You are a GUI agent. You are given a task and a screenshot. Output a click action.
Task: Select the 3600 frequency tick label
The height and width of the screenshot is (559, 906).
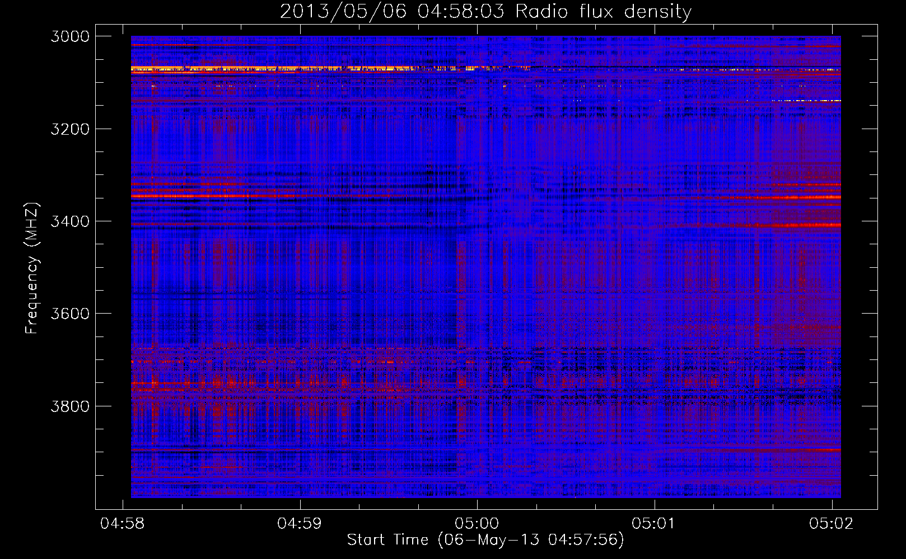click(70, 314)
